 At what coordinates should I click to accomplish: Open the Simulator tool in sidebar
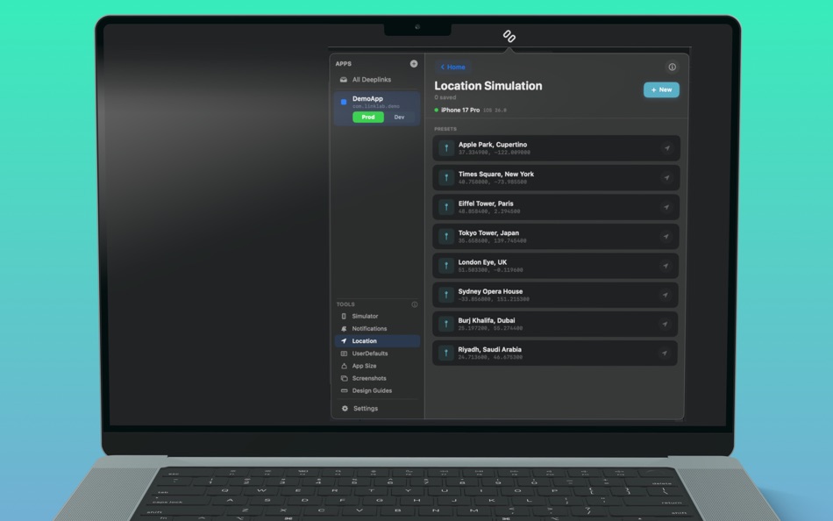[x=365, y=316]
